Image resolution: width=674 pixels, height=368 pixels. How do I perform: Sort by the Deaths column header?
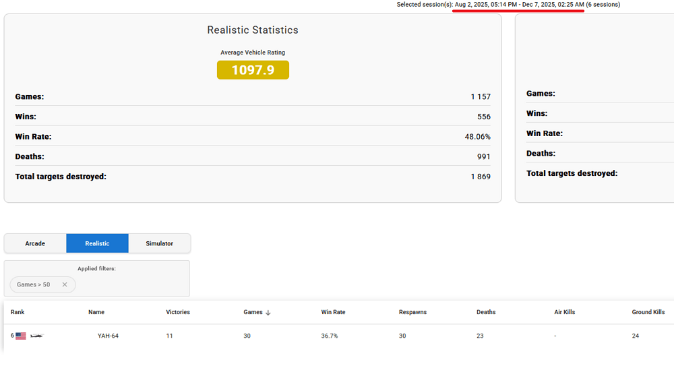[486, 312]
